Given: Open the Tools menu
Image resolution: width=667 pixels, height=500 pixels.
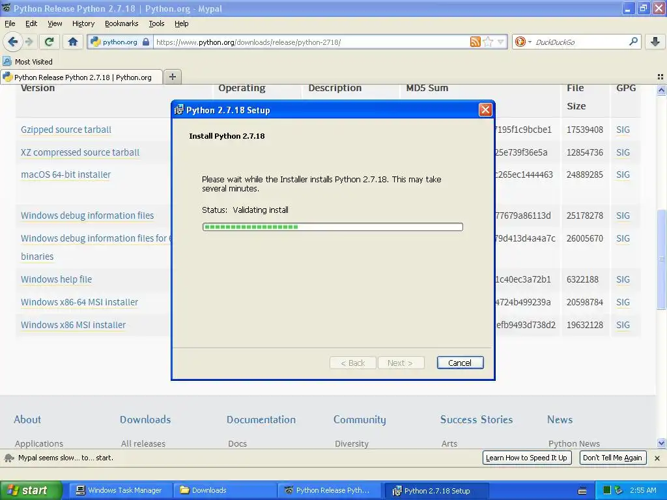Looking at the screenshot, I should 156,24.
